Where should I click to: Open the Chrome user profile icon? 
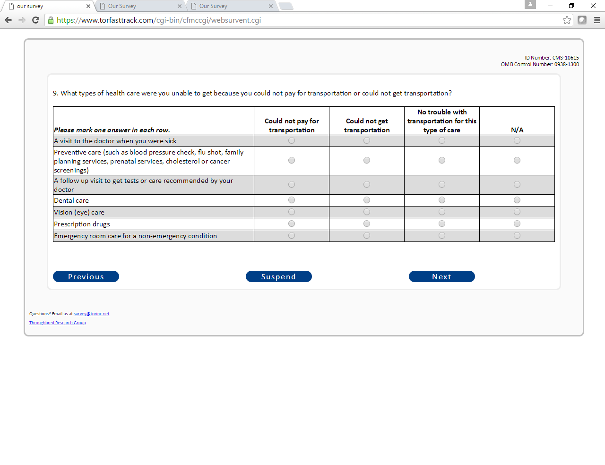tap(530, 4)
